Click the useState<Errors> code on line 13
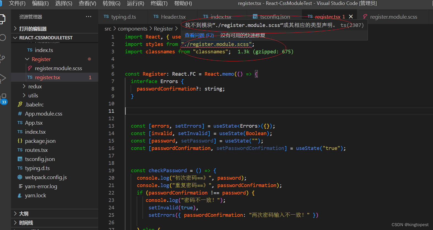The width and height of the screenshot is (433, 230). tap(237, 126)
